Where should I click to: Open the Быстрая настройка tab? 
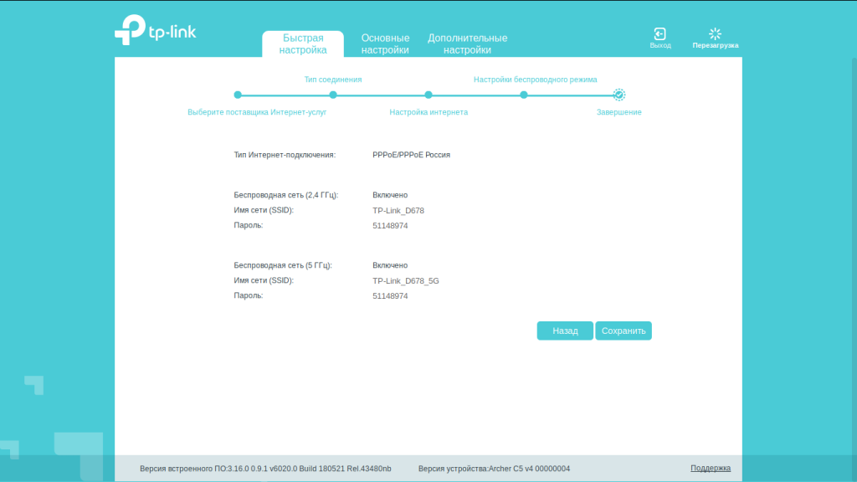[x=303, y=44]
